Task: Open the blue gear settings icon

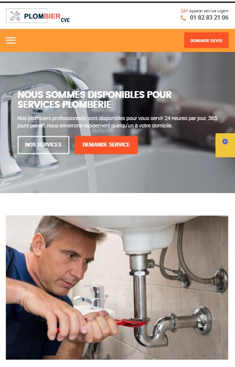Action: click(225, 142)
